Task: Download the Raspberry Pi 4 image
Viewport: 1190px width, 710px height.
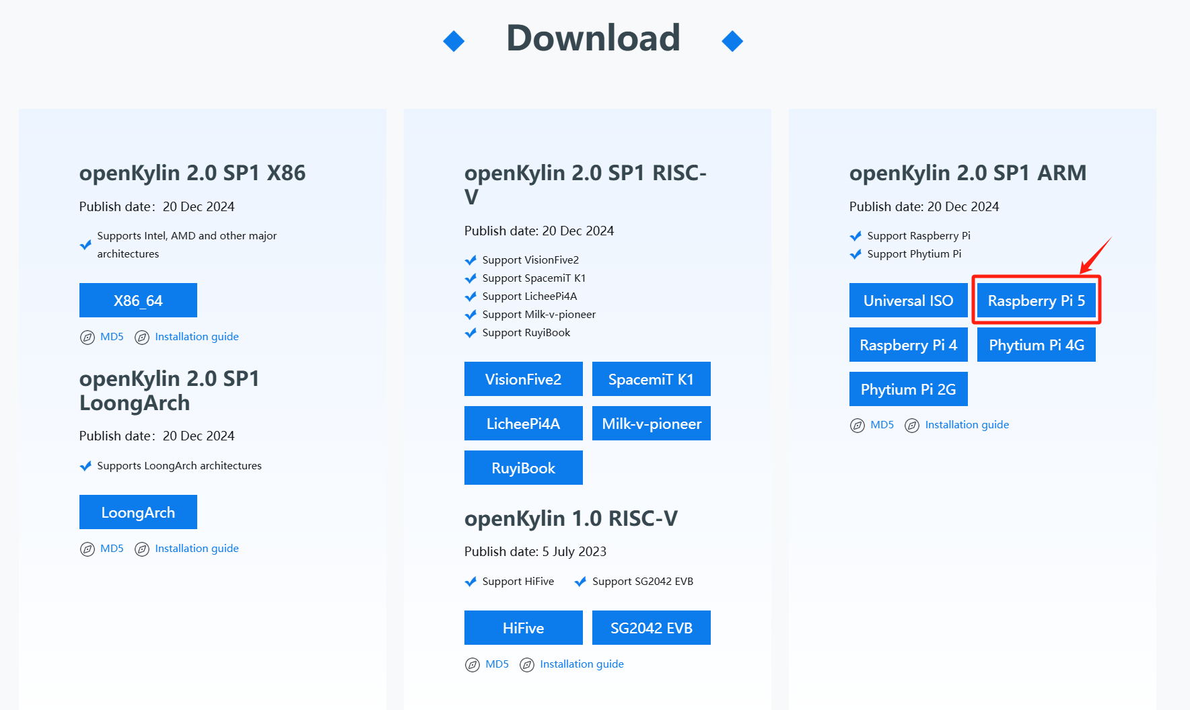Action: tap(908, 345)
